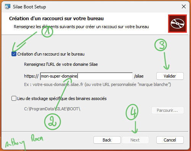This screenshot has width=191, height=151.
Task: Click "Renseignez les éléments suivants" subtitle text
Action: [x=81, y=27]
